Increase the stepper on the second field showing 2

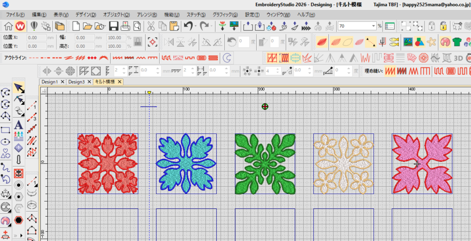192,69
